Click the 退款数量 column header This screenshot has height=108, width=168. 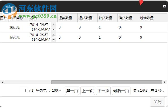(x=67, y=18)
